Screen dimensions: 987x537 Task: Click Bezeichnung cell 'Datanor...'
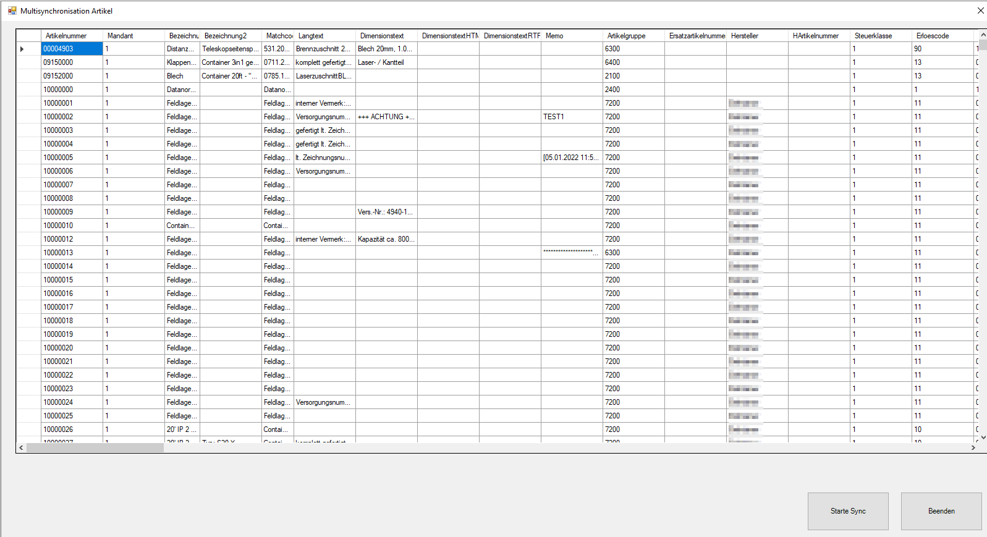tap(182, 90)
